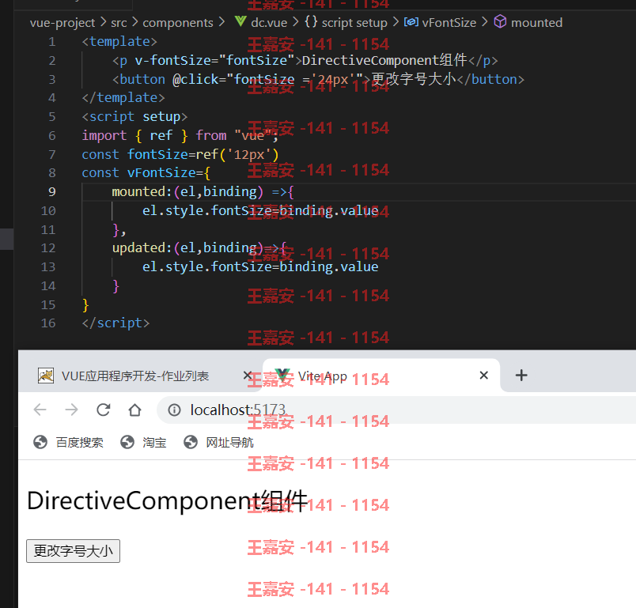Click line number 9 in the gutter

click(52, 191)
